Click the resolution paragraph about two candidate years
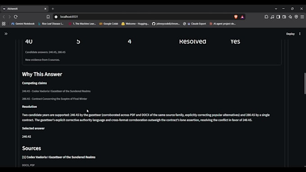 (146, 118)
